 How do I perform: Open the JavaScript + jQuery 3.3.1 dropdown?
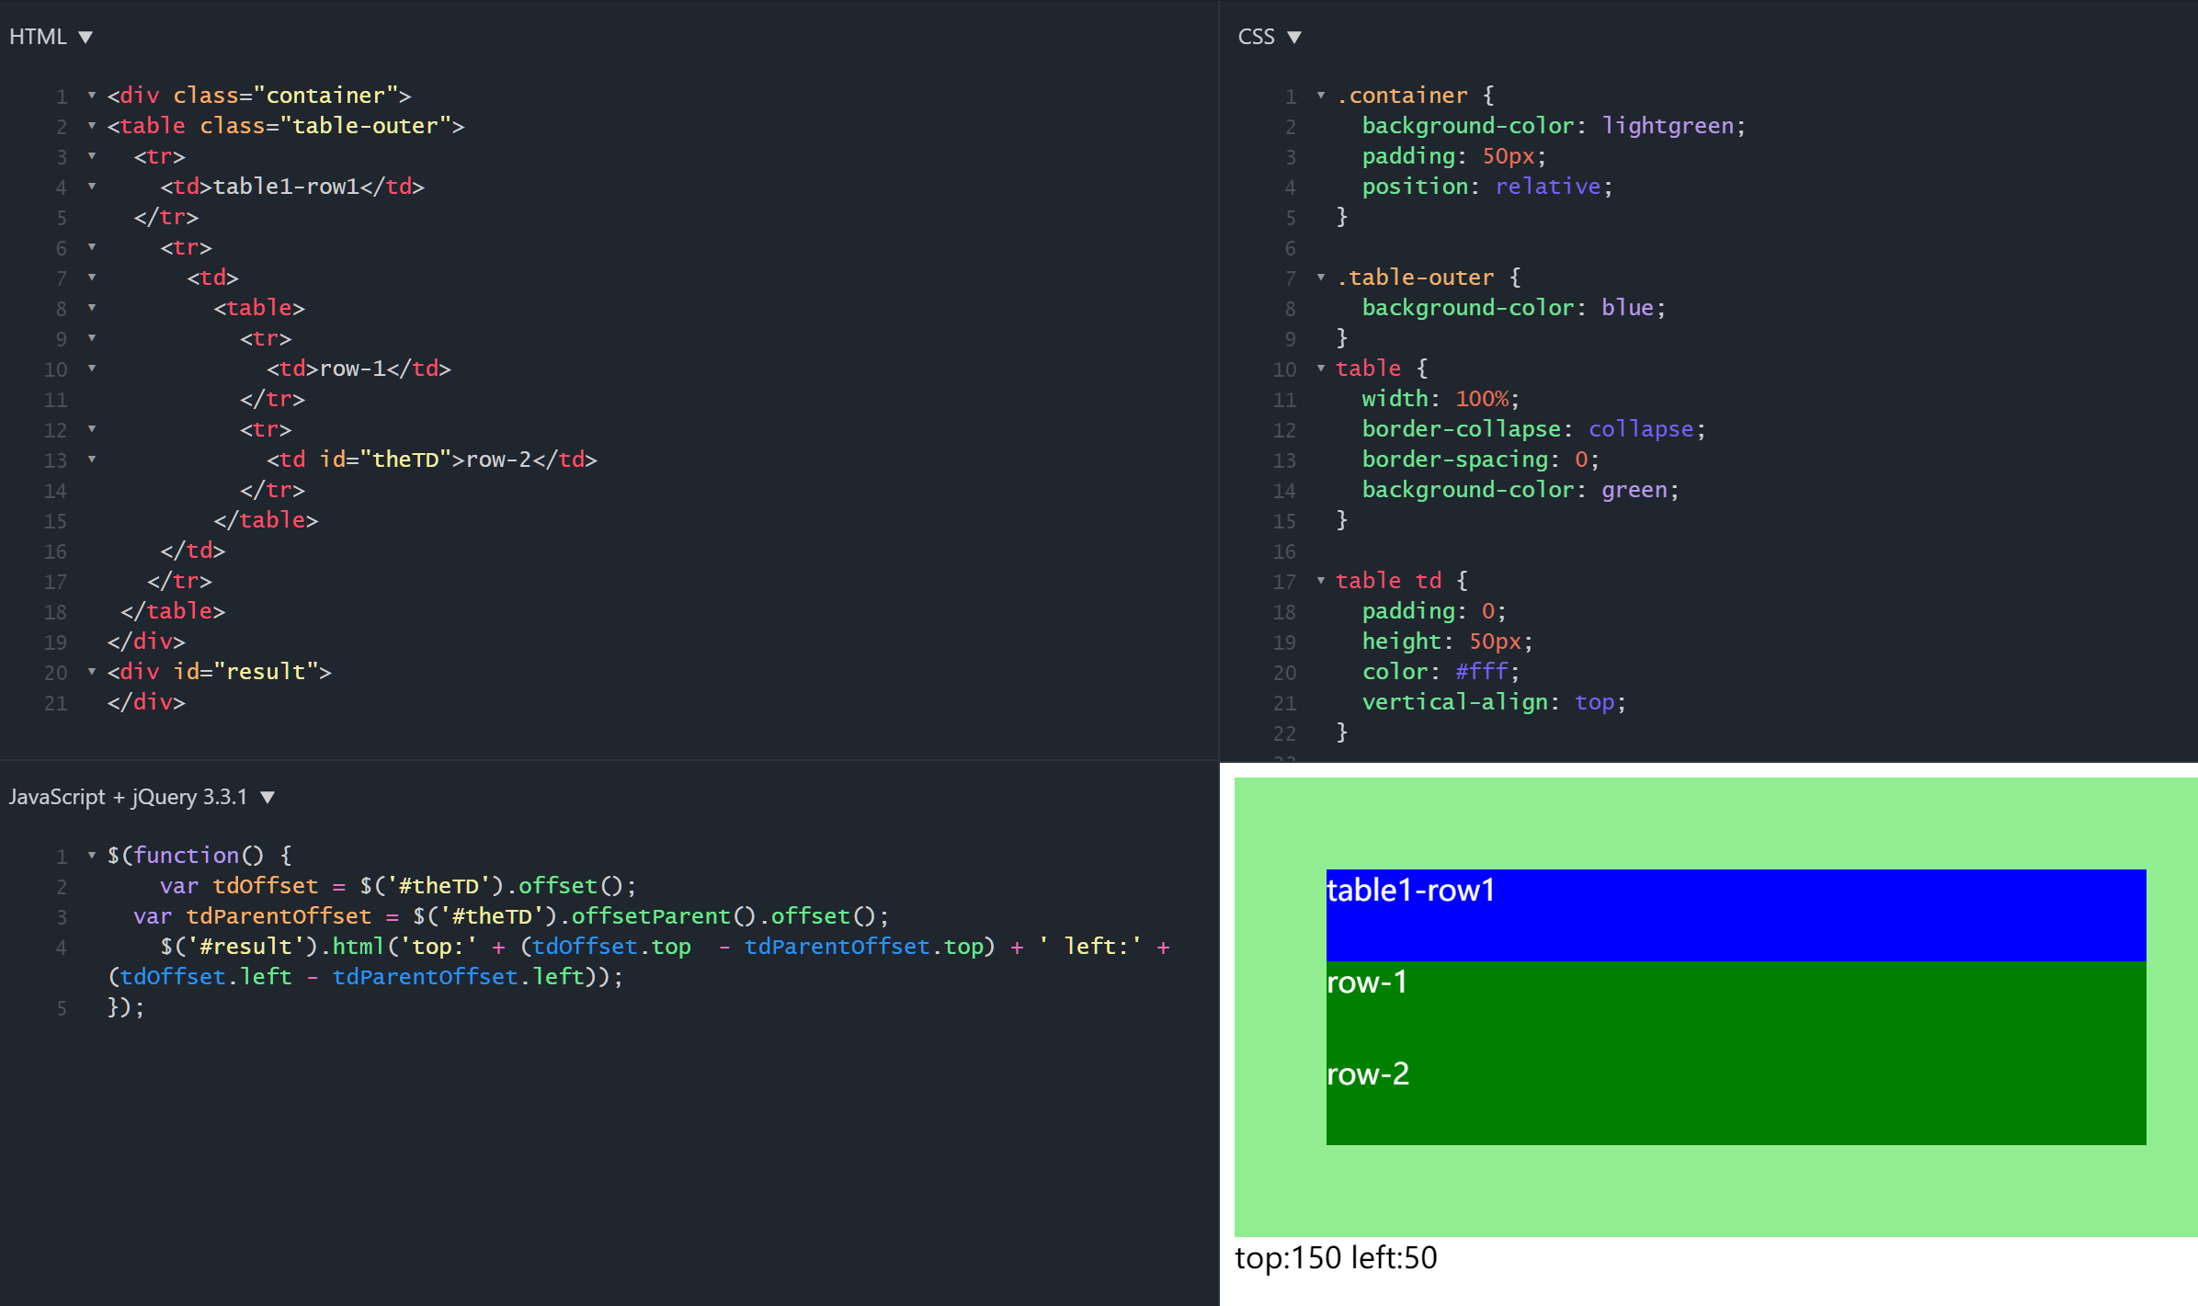(142, 797)
